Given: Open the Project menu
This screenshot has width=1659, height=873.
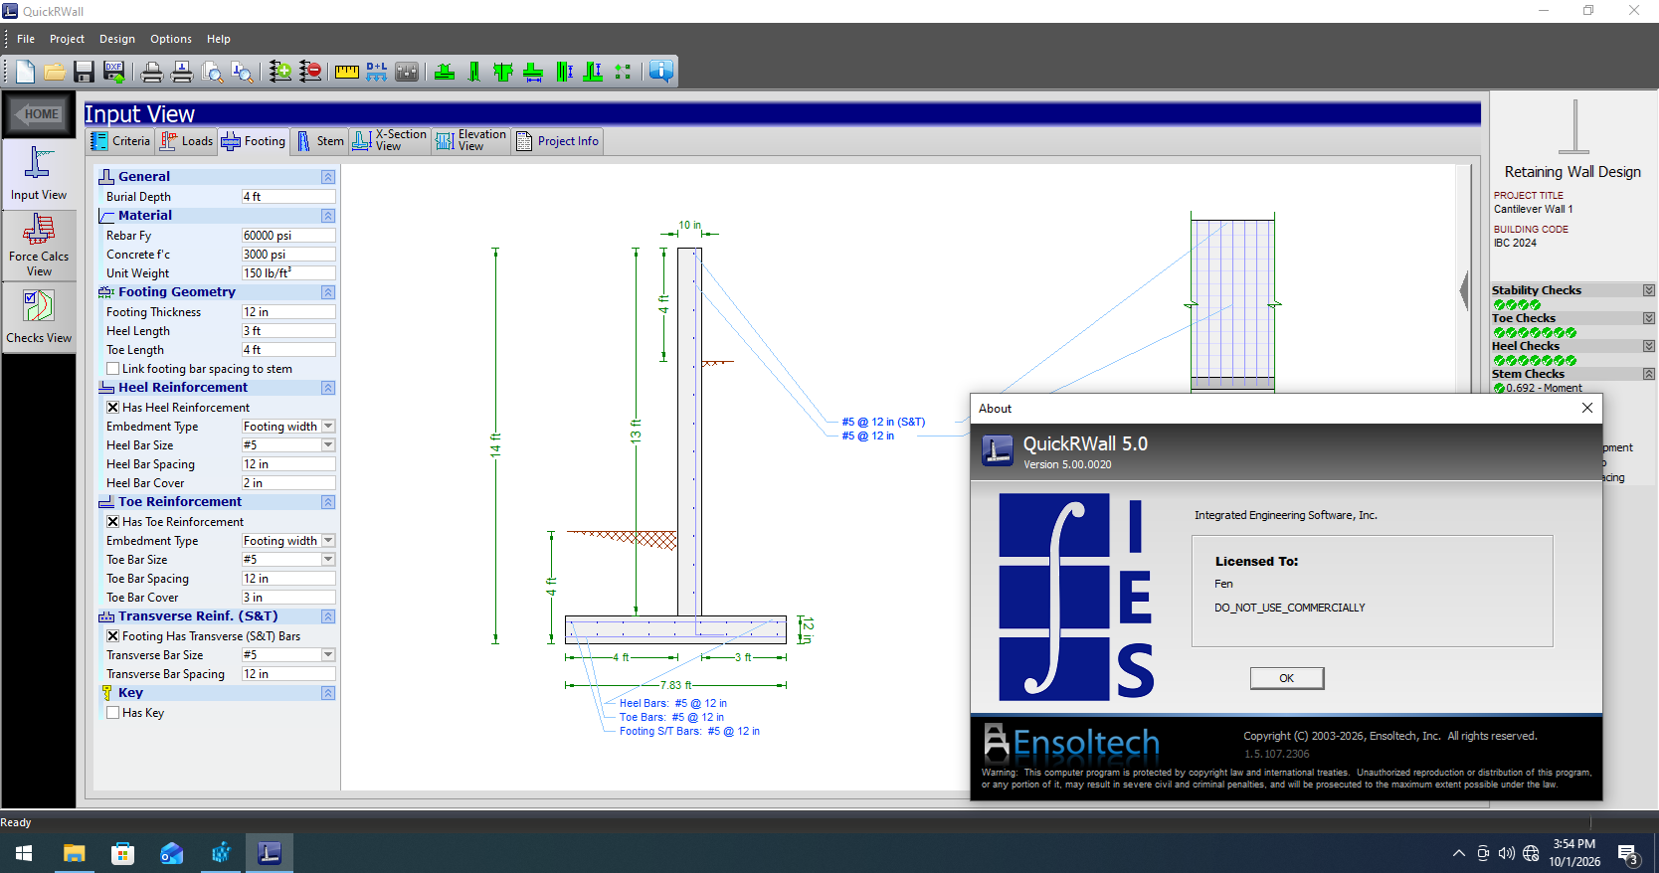Looking at the screenshot, I should 67,39.
